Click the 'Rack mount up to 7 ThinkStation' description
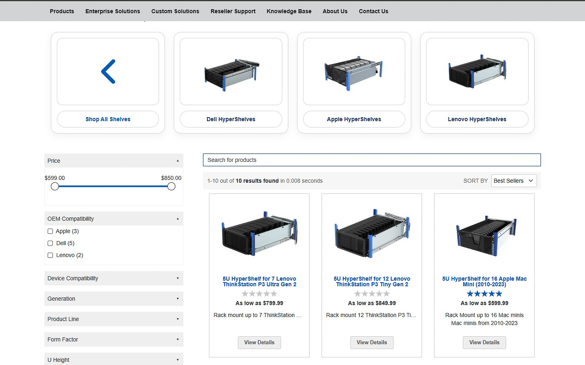Viewport: 585px width, 365px height. [x=257, y=315]
